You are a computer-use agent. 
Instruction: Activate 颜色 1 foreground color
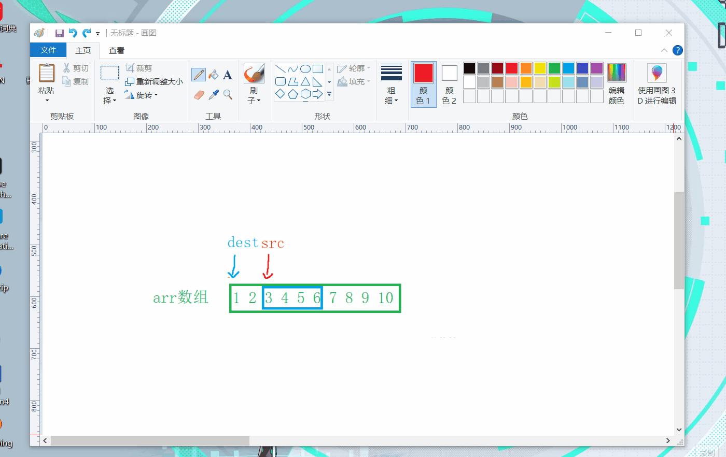point(424,84)
